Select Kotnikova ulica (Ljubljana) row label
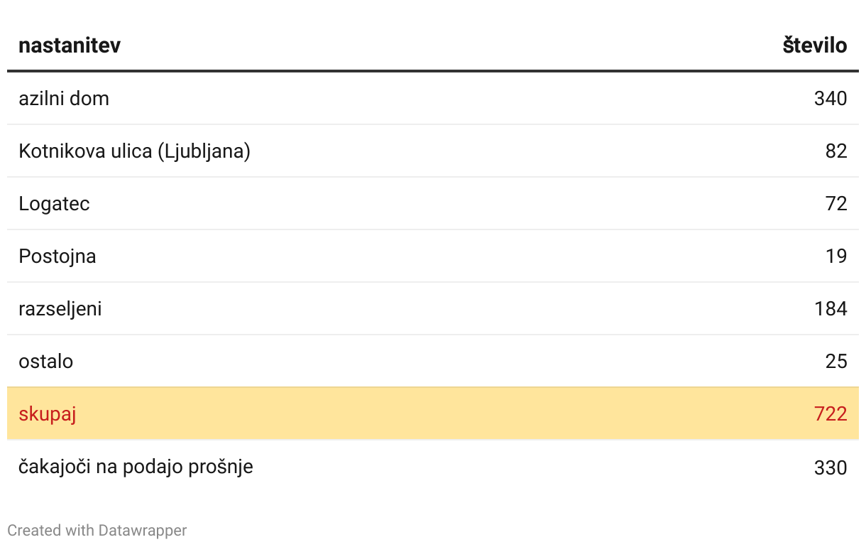Viewport: 866px width, 547px height. point(135,151)
